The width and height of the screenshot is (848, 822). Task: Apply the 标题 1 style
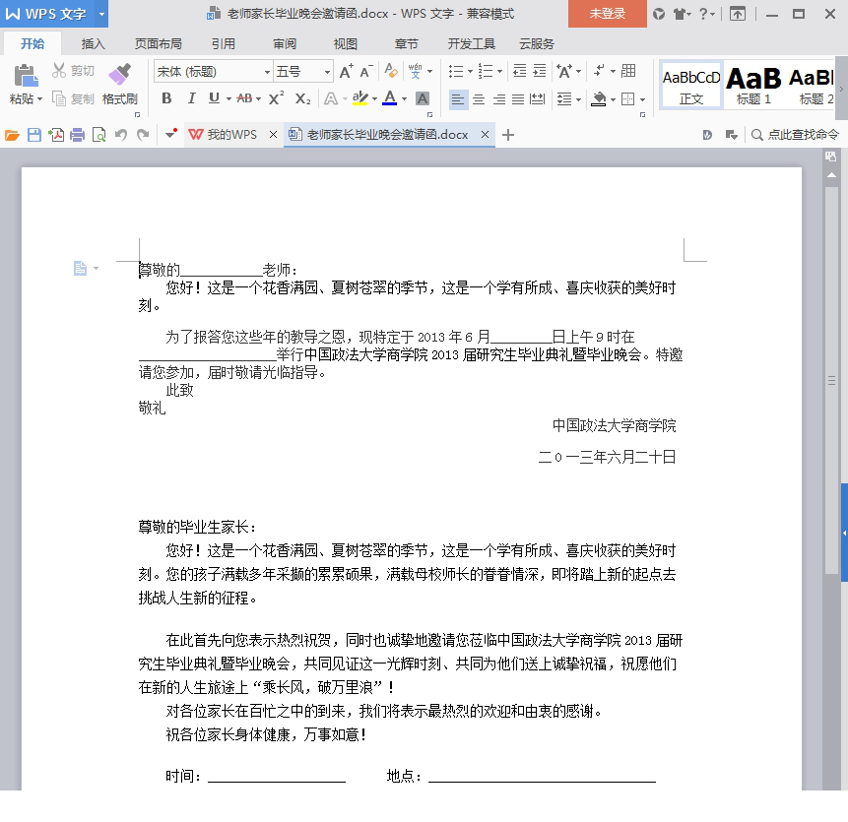753,87
